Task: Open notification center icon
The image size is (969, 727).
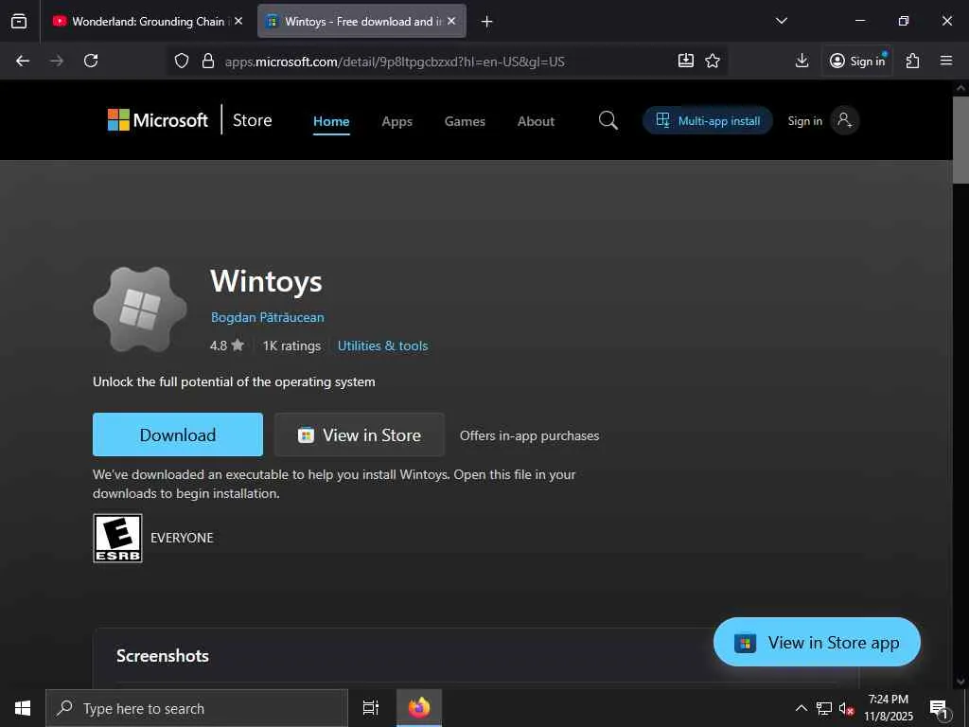Action: point(939,708)
